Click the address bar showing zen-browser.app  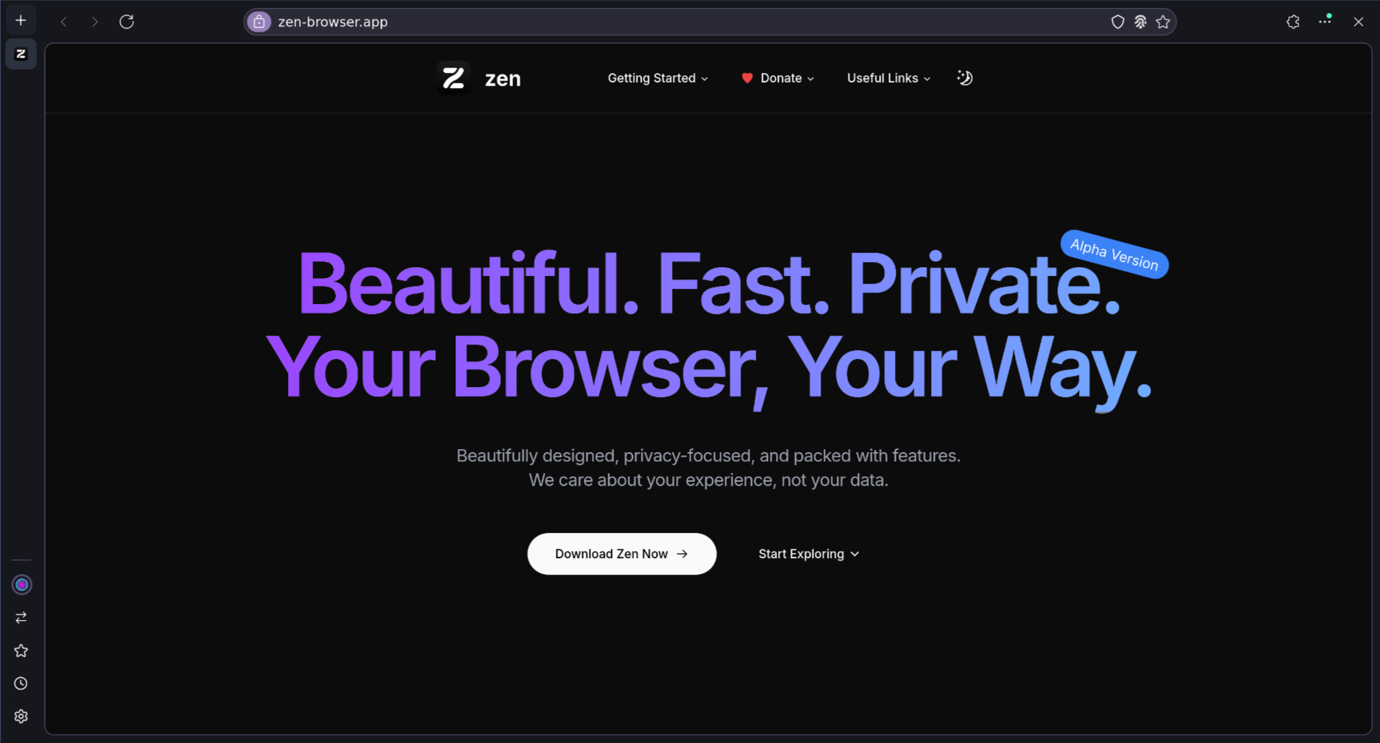click(x=709, y=22)
